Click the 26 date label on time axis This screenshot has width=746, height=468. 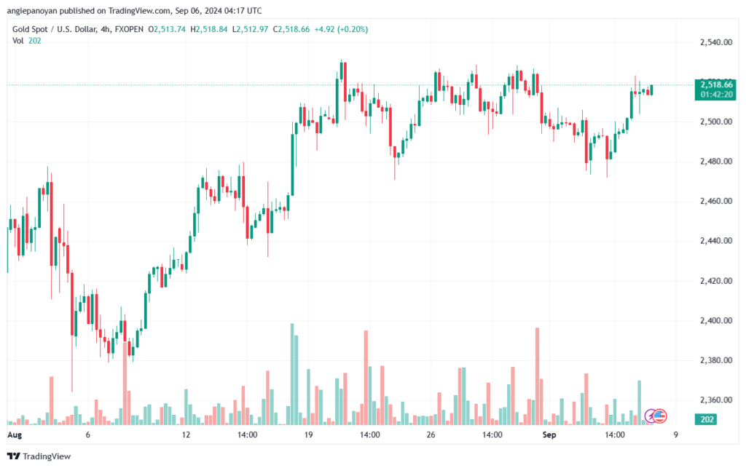431,435
